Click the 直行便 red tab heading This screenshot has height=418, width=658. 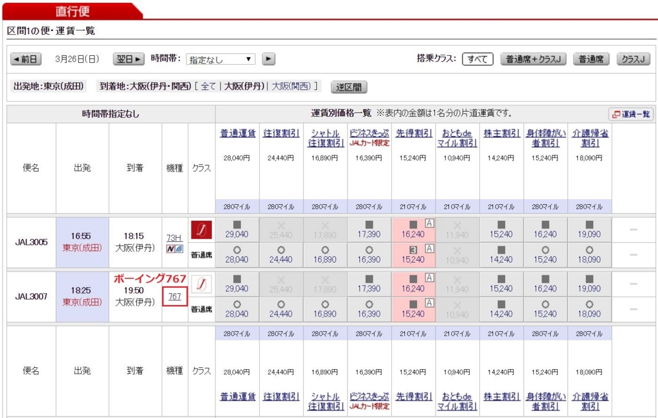tap(72, 12)
